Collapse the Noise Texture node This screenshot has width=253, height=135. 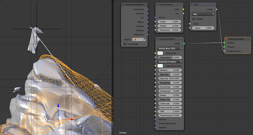point(157,5)
